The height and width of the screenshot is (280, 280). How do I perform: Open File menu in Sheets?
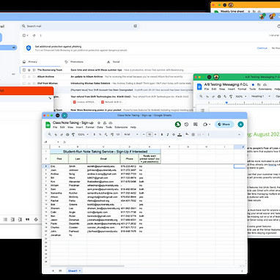pos(55,128)
